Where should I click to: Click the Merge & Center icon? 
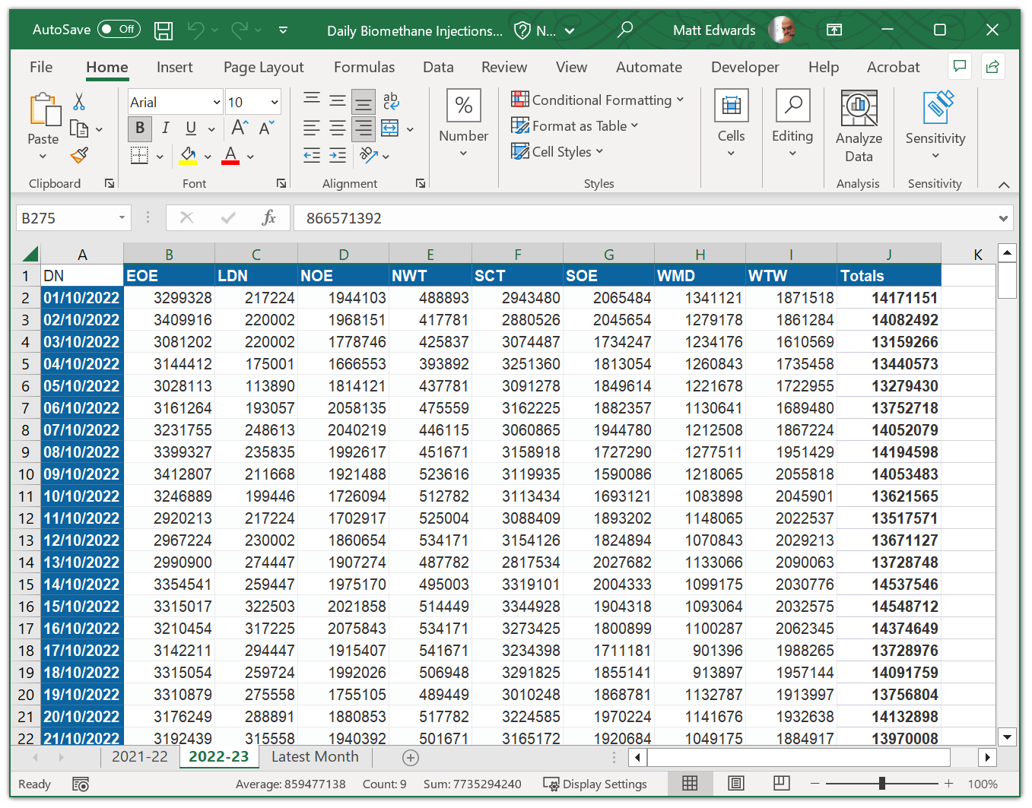pyautogui.click(x=389, y=128)
